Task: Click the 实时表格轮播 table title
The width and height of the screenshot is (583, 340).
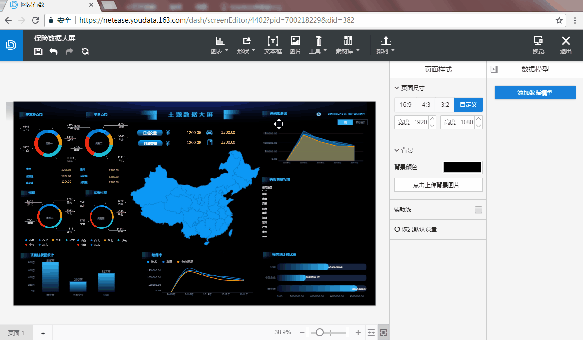Action: click(x=280, y=179)
